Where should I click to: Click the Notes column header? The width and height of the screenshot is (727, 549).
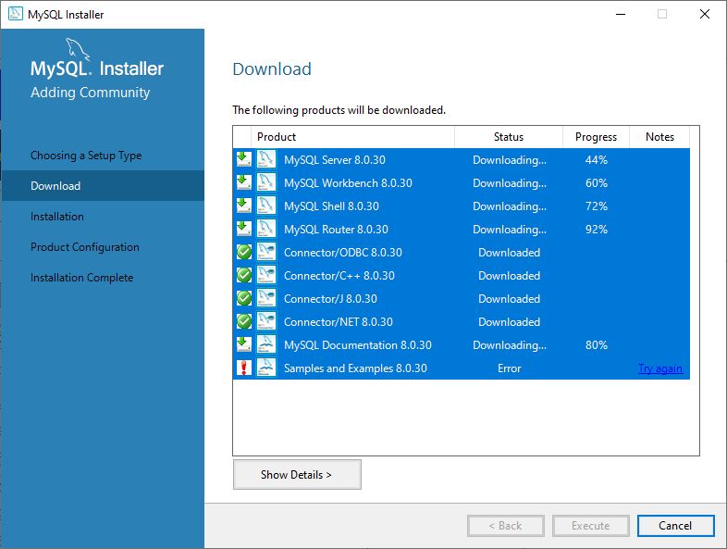[x=659, y=137]
